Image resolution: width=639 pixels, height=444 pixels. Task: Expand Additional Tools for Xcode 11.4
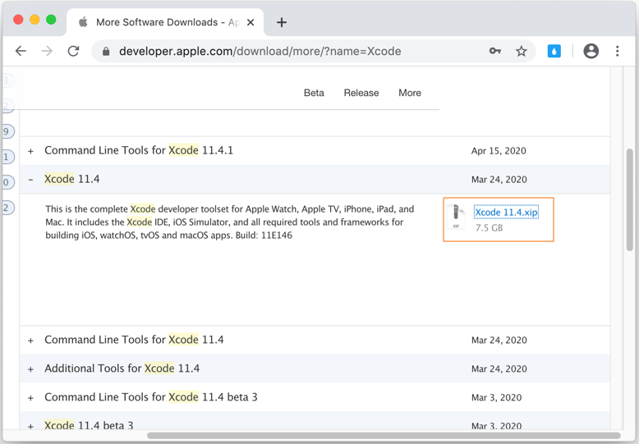point(30,369)
